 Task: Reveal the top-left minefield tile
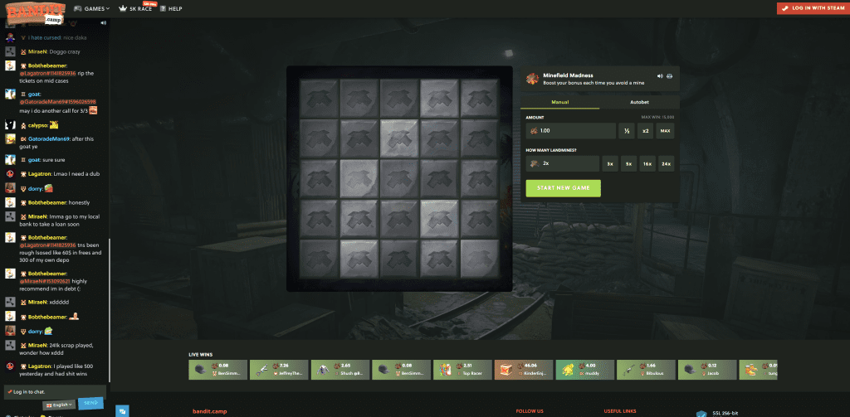[319, 98]
